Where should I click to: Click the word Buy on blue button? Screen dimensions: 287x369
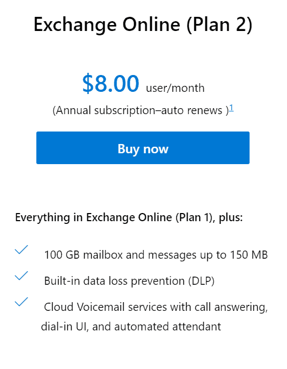(129, 149)
